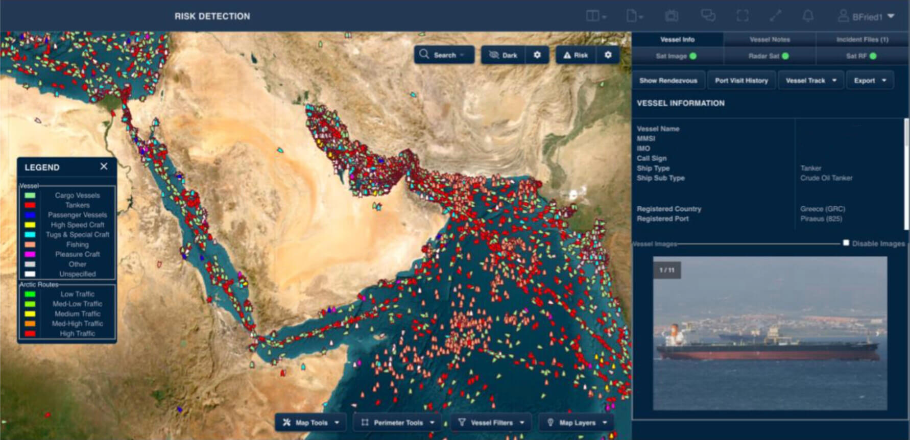Click the chat messages icon
Viewport: 910px width, 440px height.
coord(708,16)
